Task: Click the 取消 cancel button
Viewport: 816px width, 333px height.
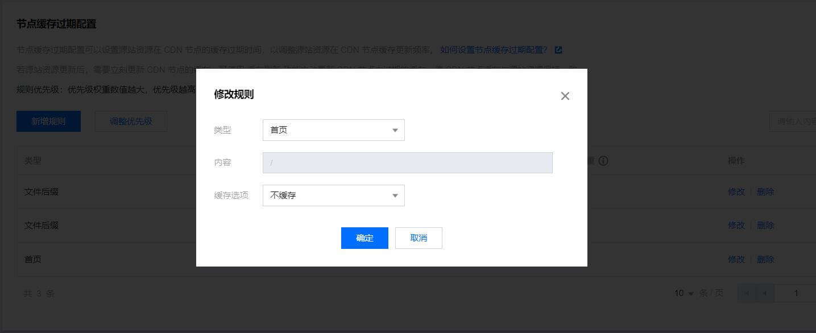Action: point(419,238)
